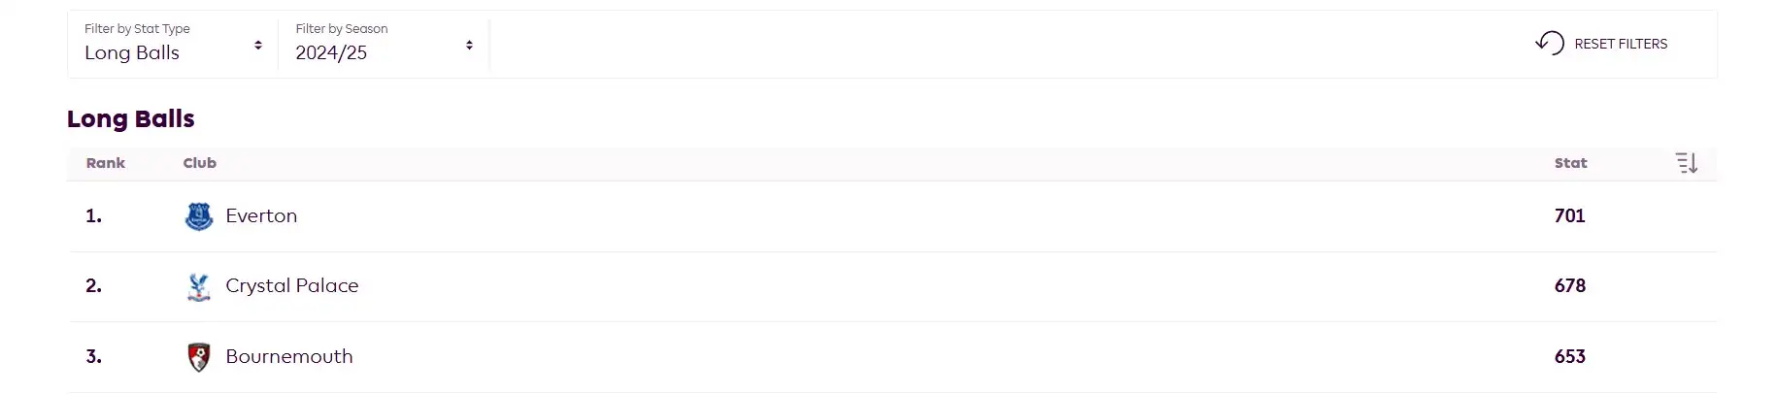1777x394 pixels.
Task: Click the Stat Type dropdown arrows
Action: click(x=258, y=45)
